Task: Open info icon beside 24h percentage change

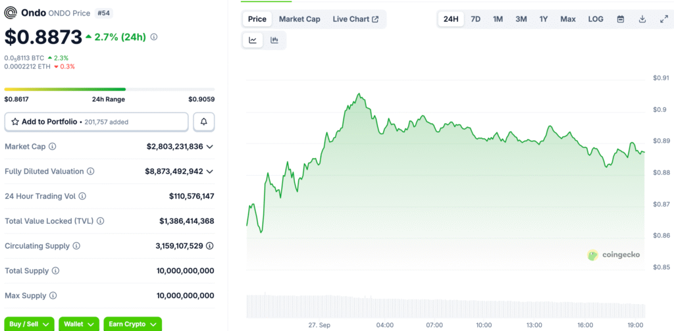Action: [154, 37]
